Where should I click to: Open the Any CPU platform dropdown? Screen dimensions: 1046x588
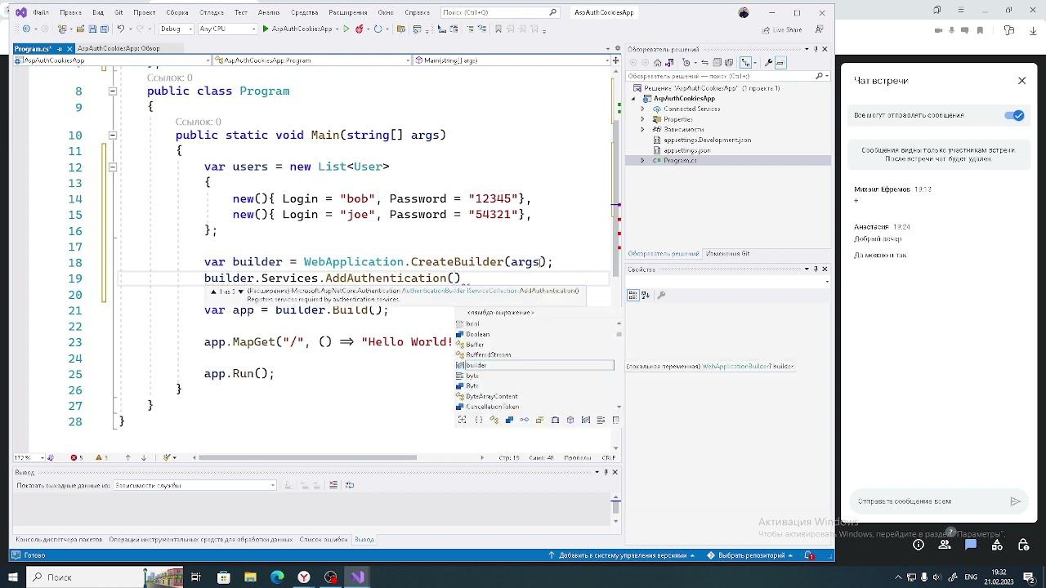click(227, 29)
